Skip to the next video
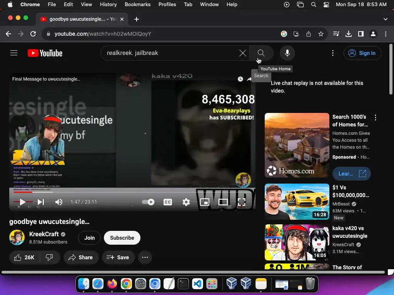 tap(41, 202)
